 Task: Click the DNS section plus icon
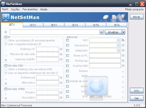(6, 79)
